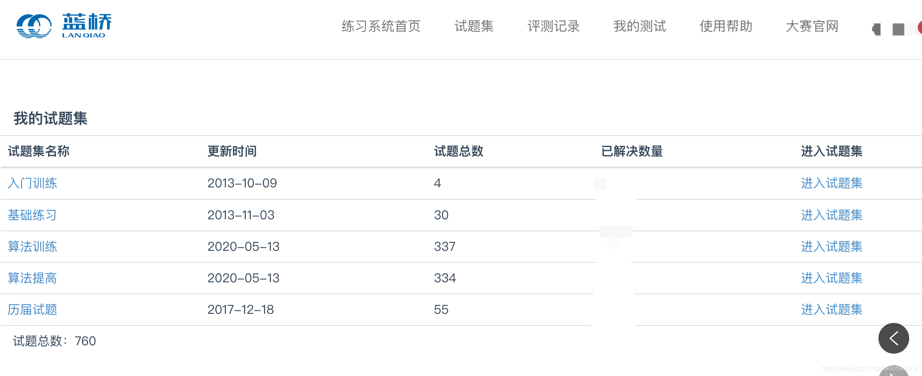Click the back chevron circle button

pos(894,338)
